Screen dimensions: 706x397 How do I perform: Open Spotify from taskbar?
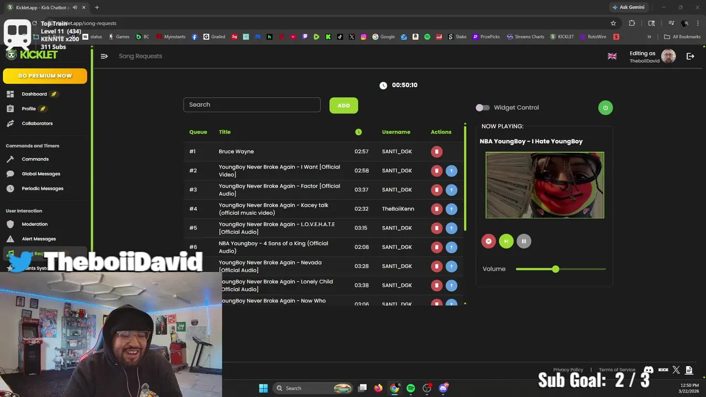pos(410,388)
